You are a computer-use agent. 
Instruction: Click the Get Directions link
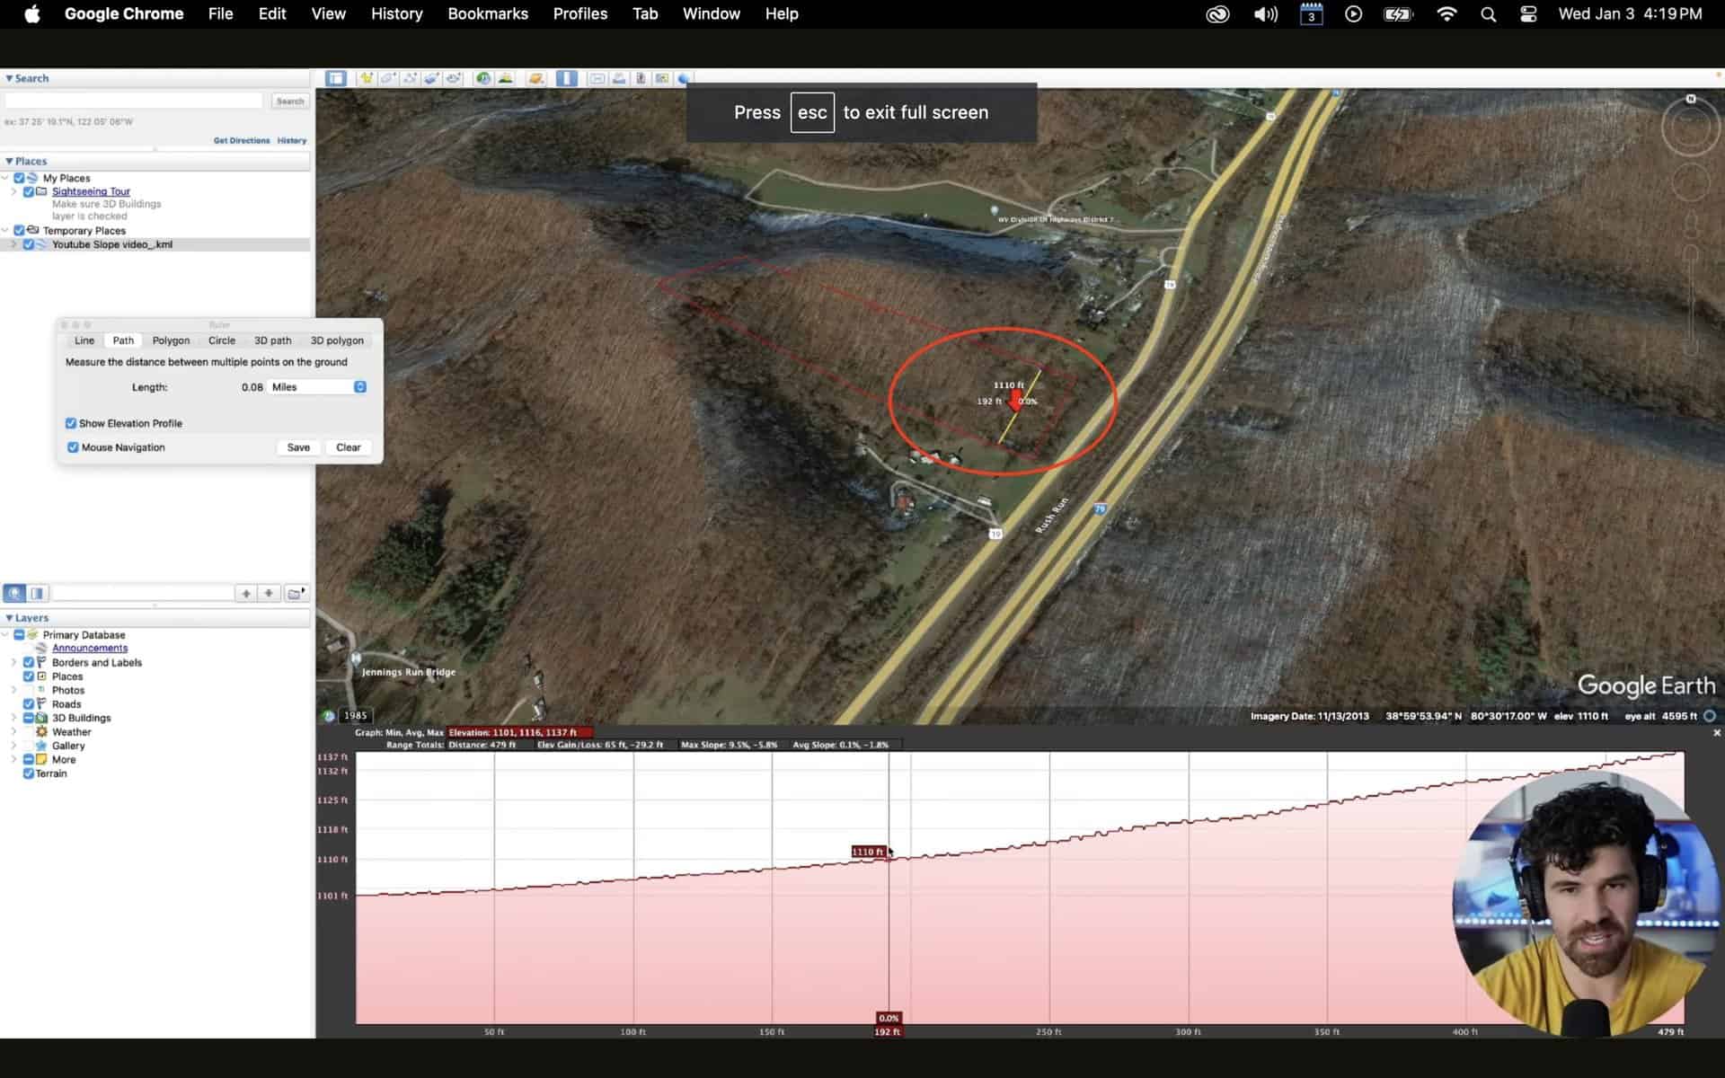242,141
